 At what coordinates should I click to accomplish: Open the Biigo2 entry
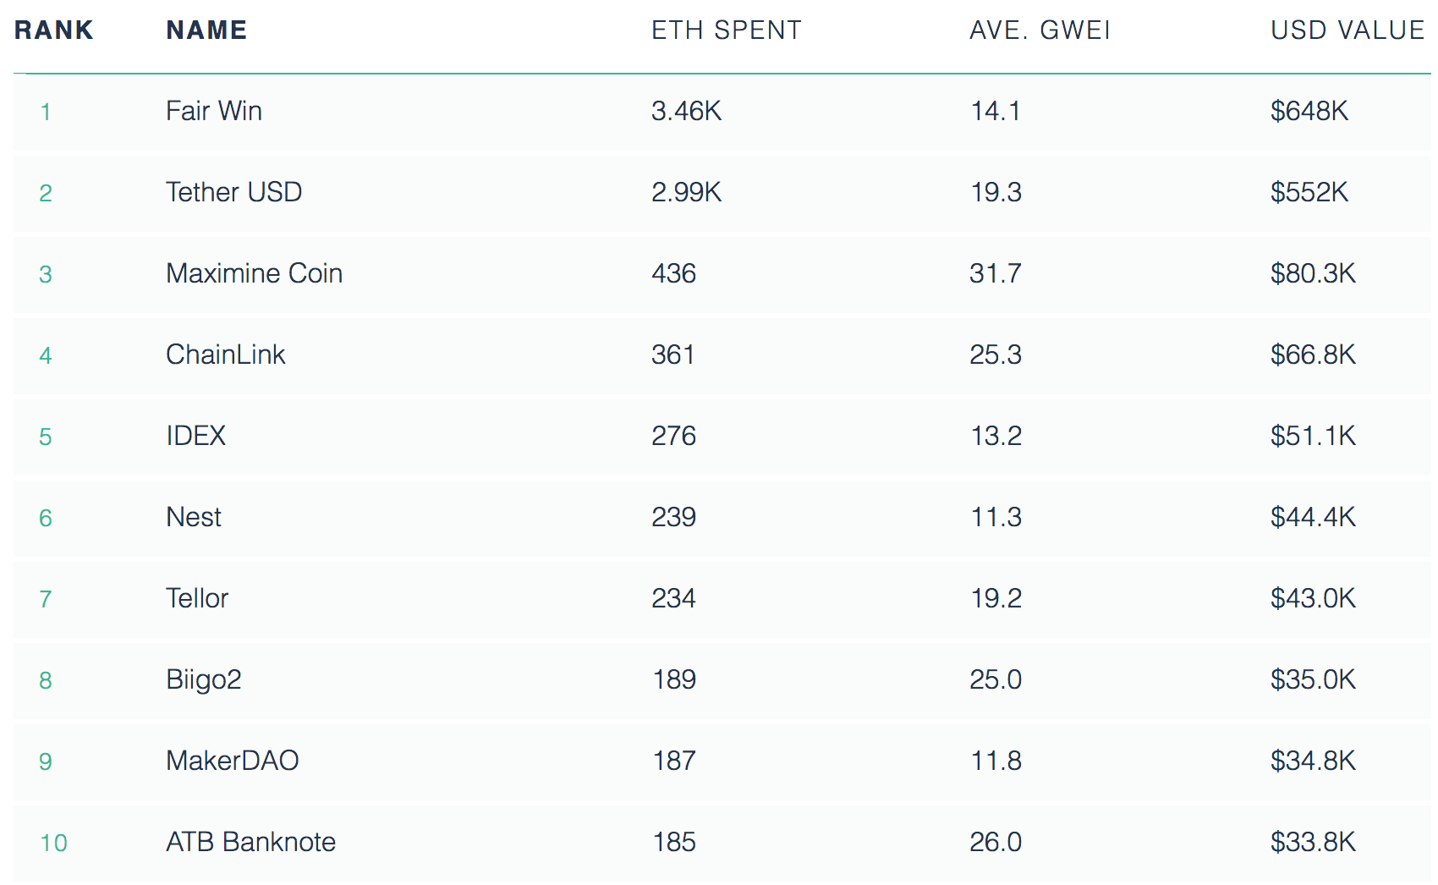203,679
